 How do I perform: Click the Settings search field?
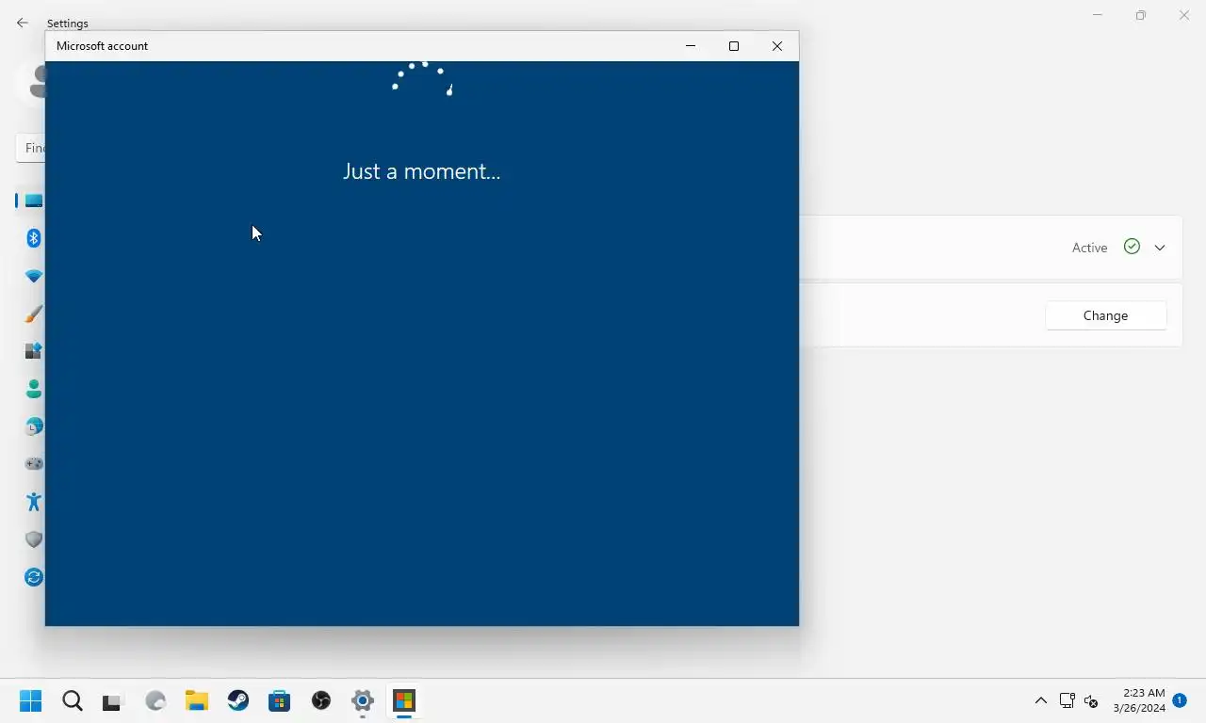[30, 148]
